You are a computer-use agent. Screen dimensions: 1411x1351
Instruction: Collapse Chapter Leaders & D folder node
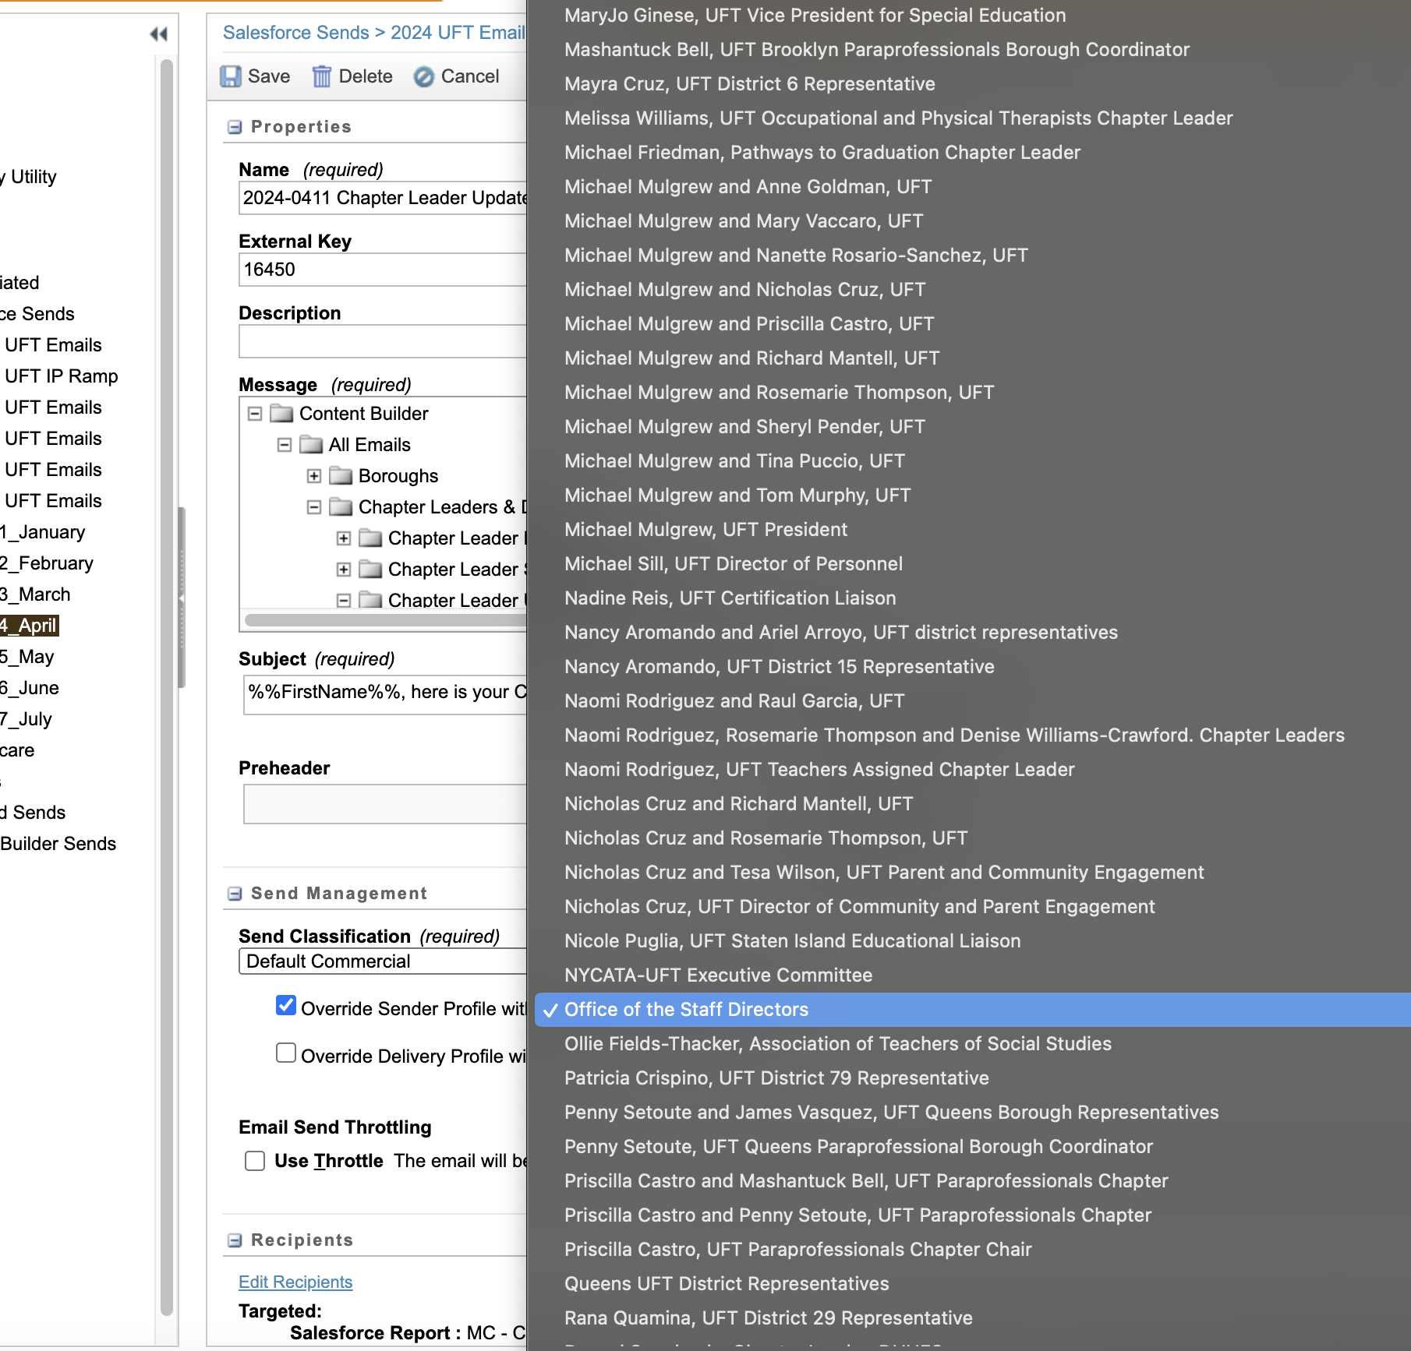click(x=314, y=507)
